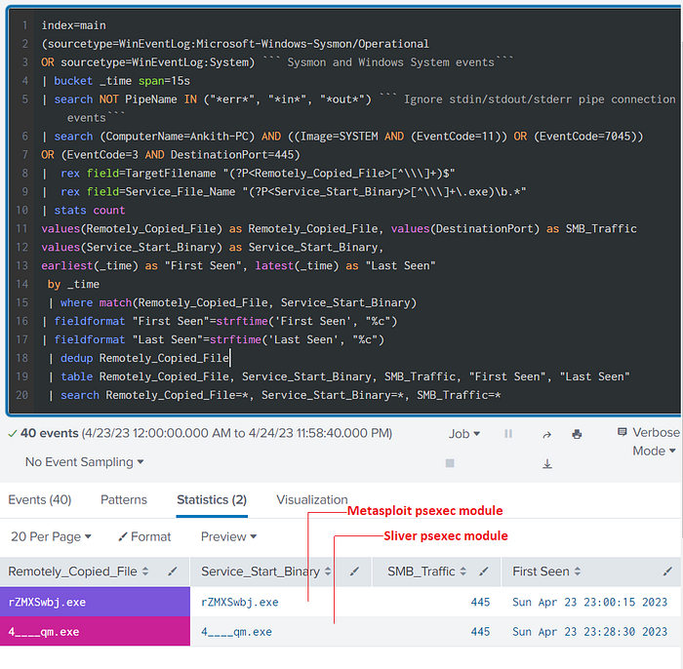Click 445 value in rZMXSwbj.exe row
The width and height of the screenshot is (683, 669).
pyautogui.click(x=480, y=603)
